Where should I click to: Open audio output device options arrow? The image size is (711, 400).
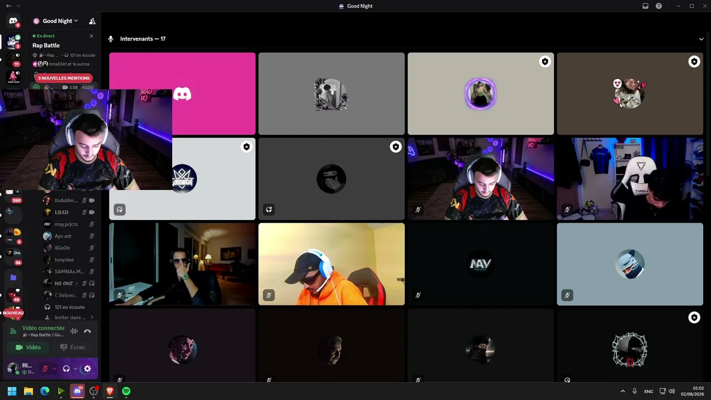75,368
